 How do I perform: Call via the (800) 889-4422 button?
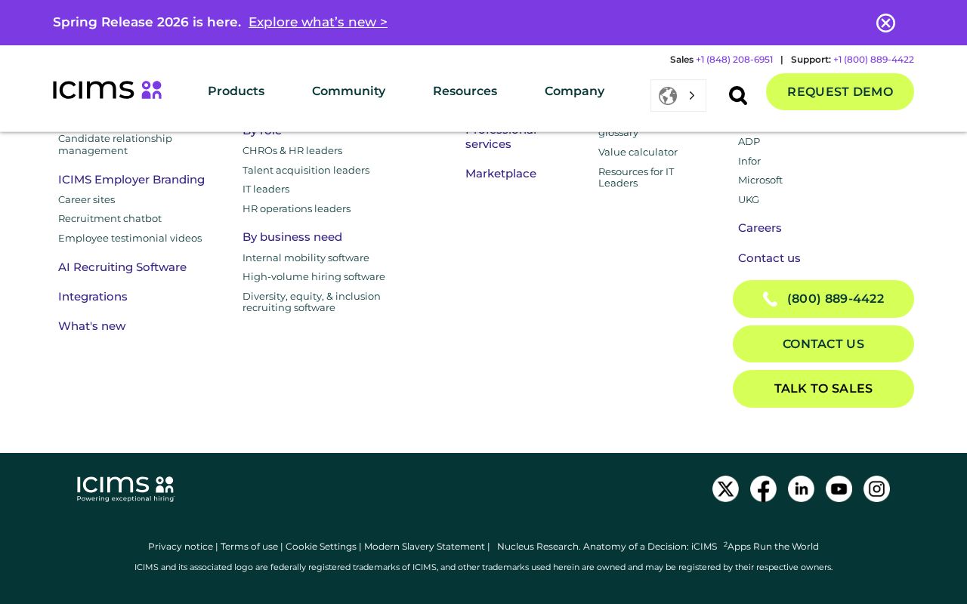823,299
